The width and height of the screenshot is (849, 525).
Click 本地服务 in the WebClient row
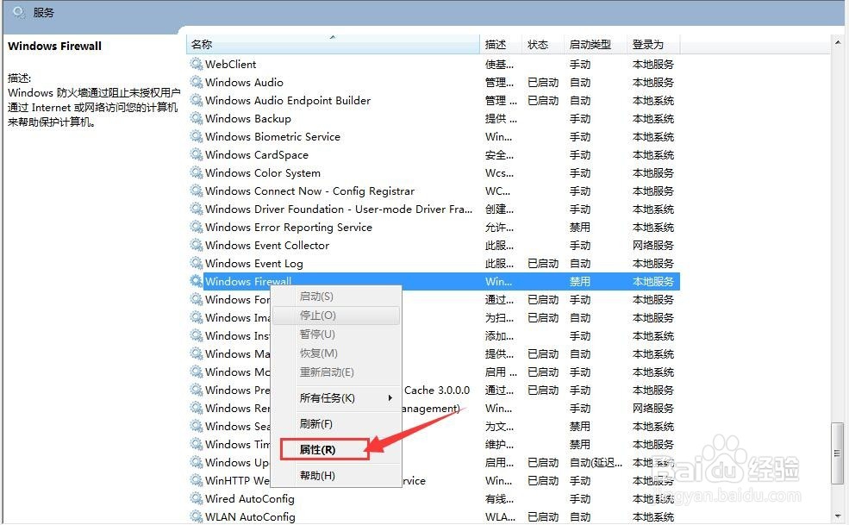(x=653, y=64)
